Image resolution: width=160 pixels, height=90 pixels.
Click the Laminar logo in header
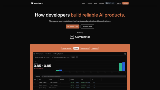[37, 3]
